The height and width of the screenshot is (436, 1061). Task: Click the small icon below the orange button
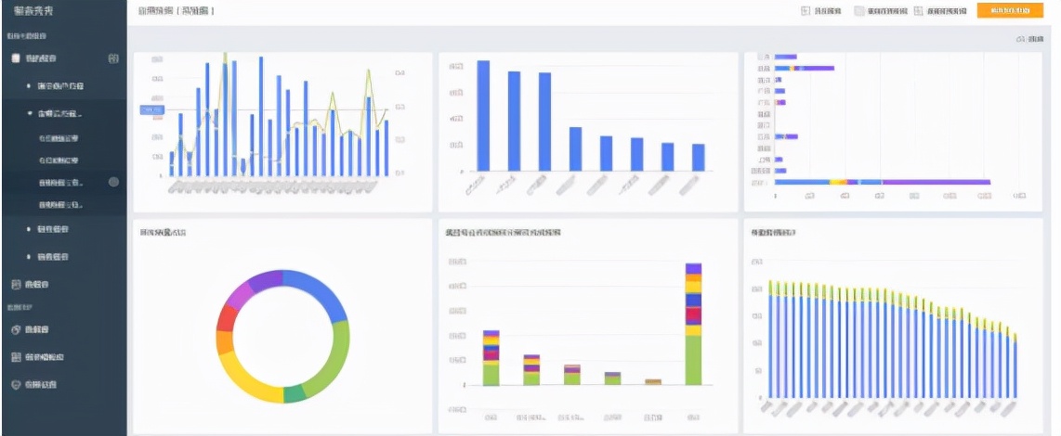point(1020,39)
